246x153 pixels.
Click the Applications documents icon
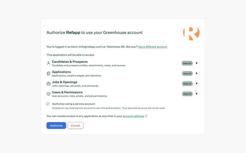click(x=48, y=73)
